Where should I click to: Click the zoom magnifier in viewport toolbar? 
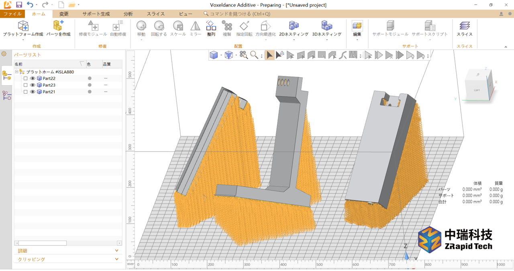254,55
